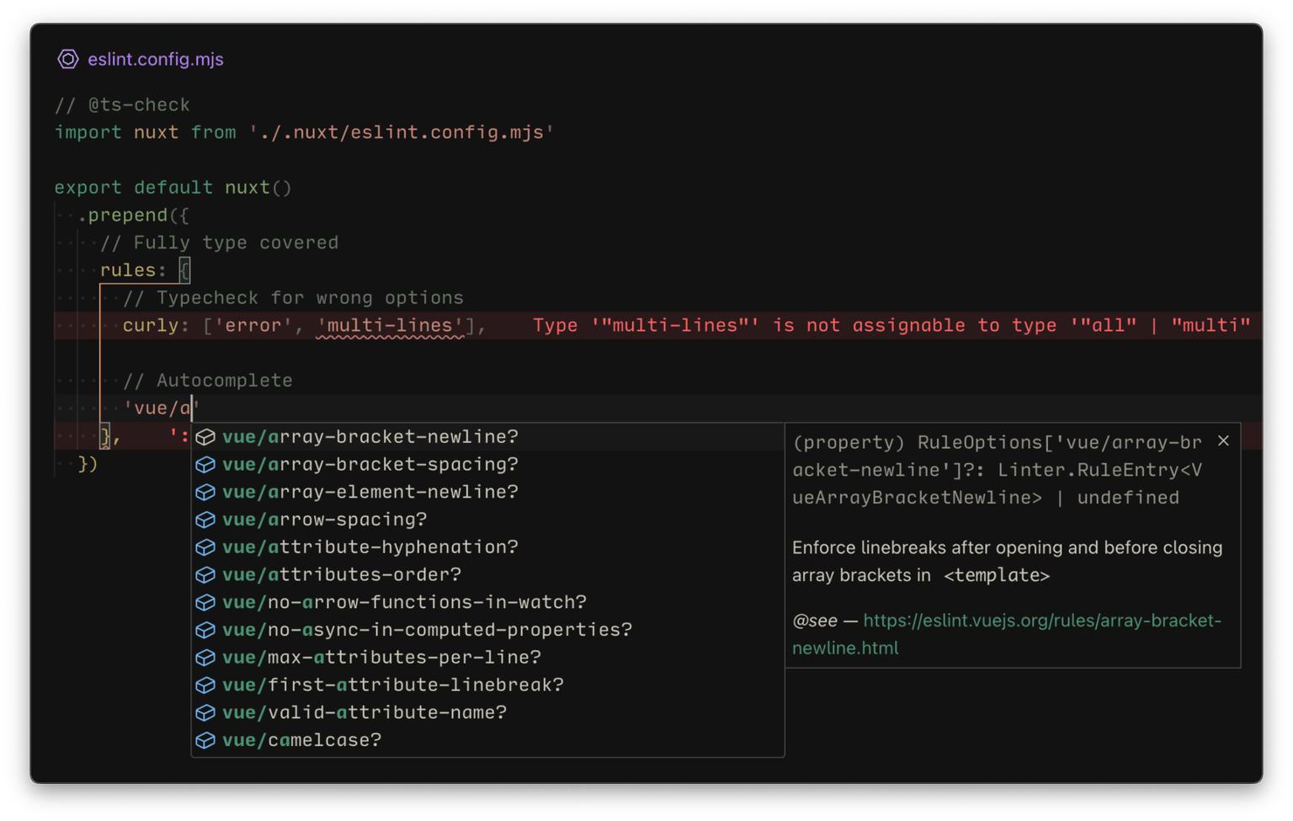Select vue/valid-attribute-name suggestion
This screenshot has width=1293, height=821.
pos(364,712)
